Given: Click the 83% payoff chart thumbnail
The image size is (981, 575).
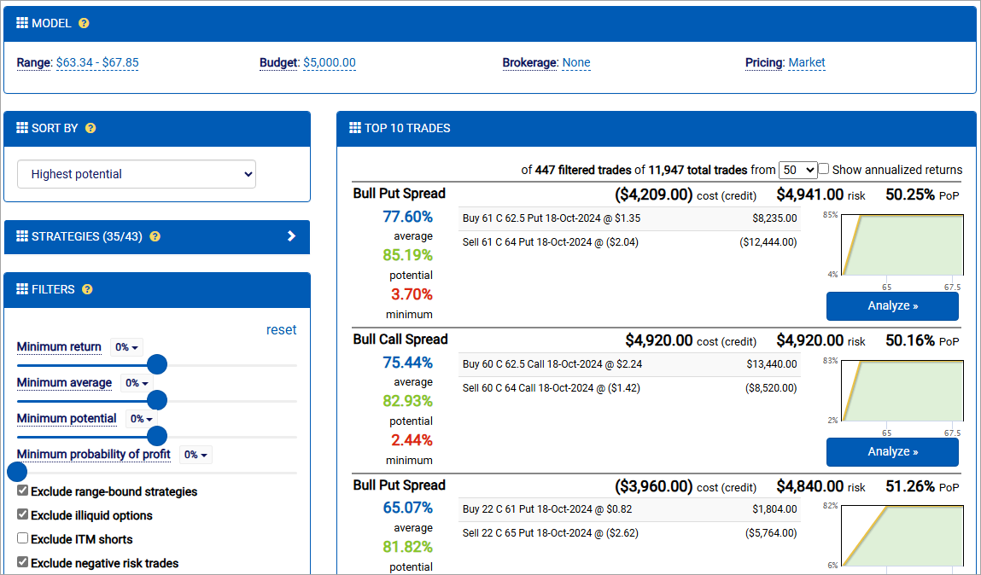Looking at the screenshot, I should point(902,391).
